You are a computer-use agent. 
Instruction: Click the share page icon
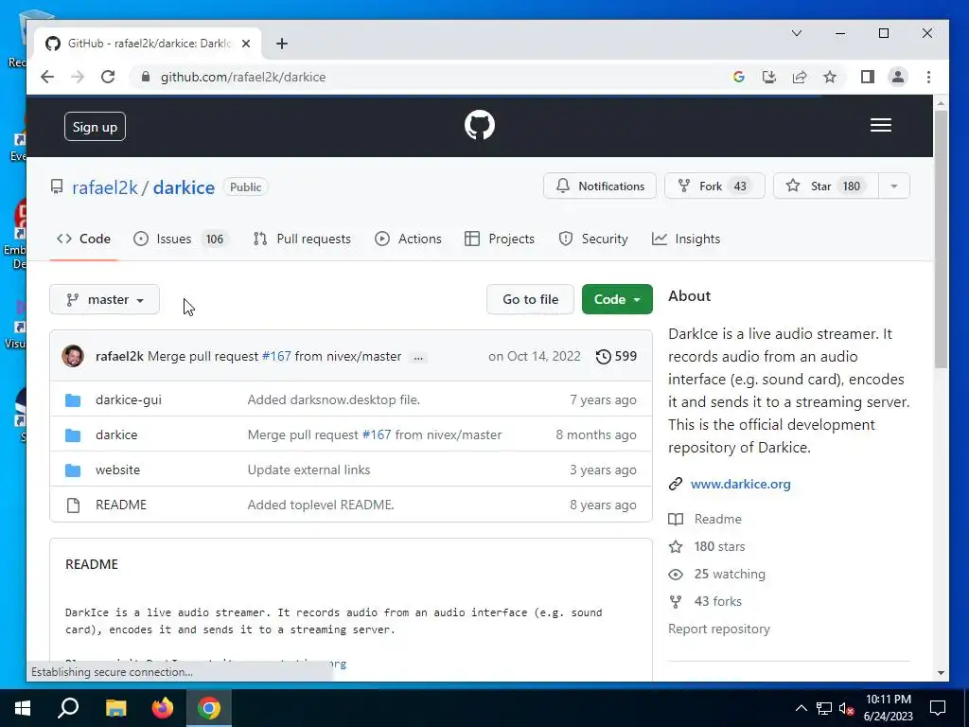click(x=800, y=77)
